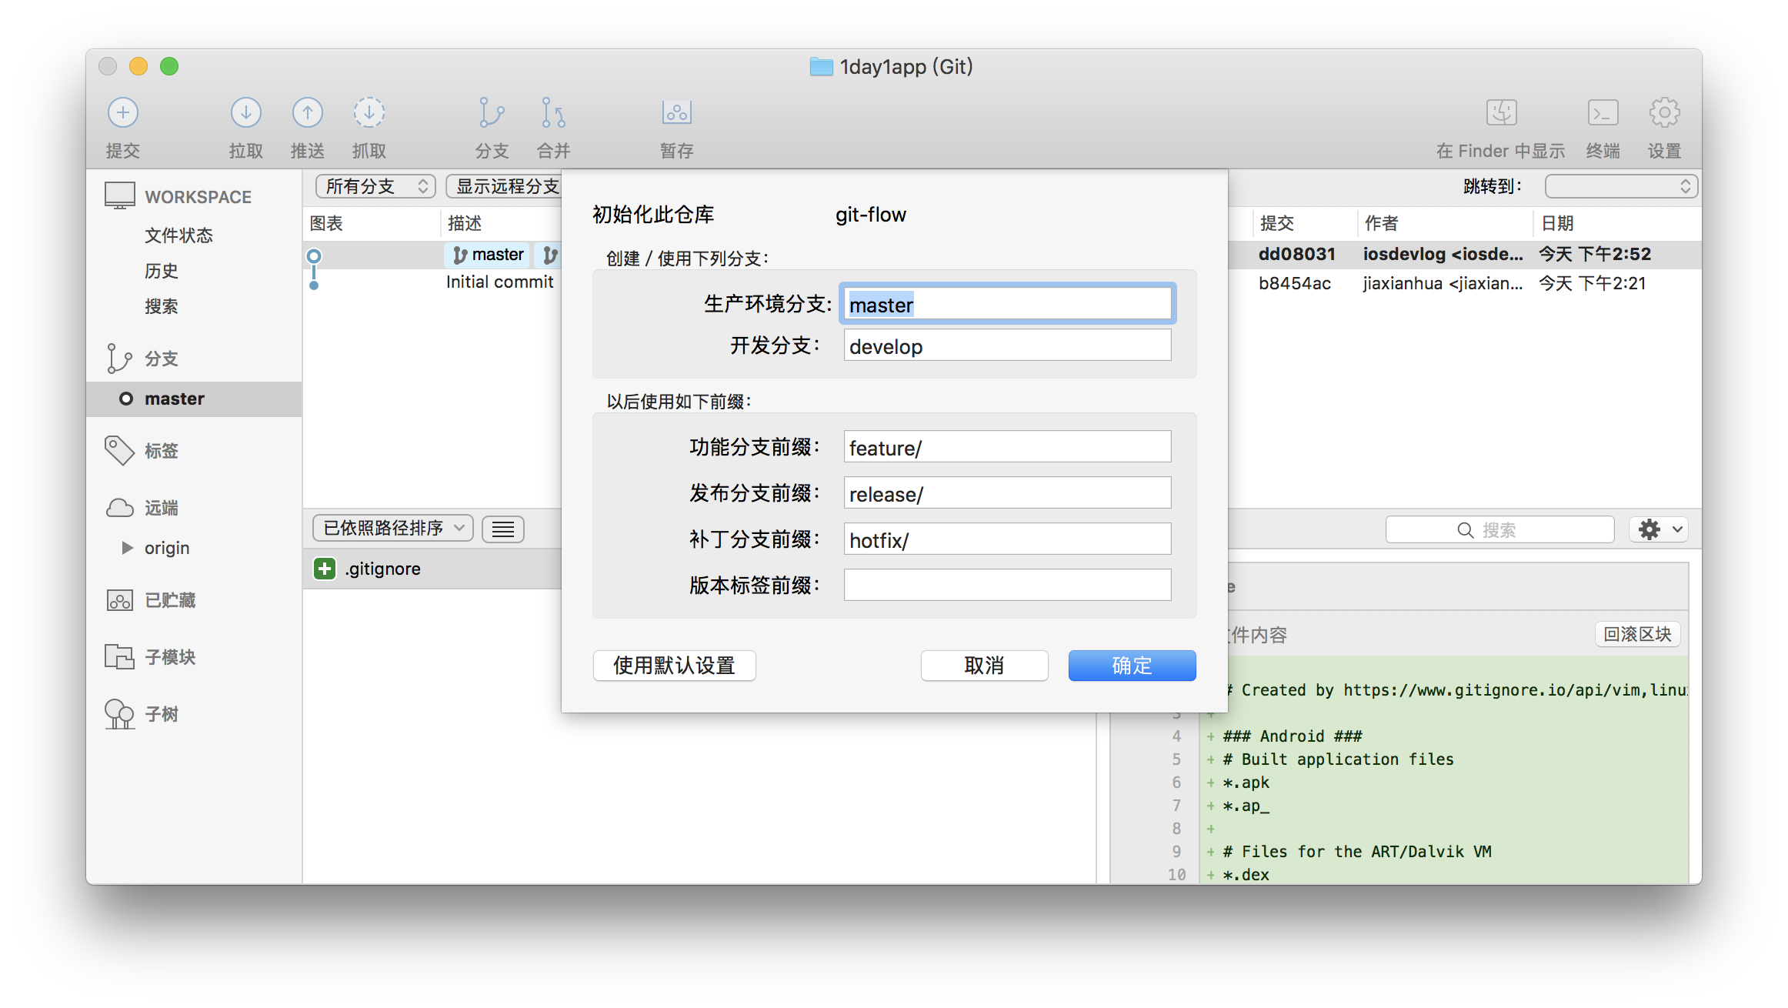Open the 所有分支 branch filter dropdown
Image resolution: width=1788 pixels, height=1008 pixels.
point(375,186)
